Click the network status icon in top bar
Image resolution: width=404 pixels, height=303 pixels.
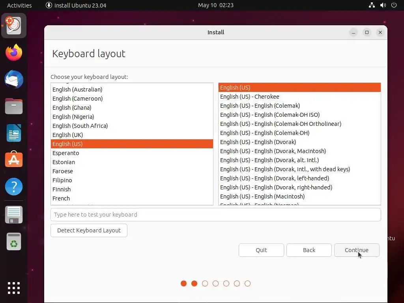tap(372, 5)
